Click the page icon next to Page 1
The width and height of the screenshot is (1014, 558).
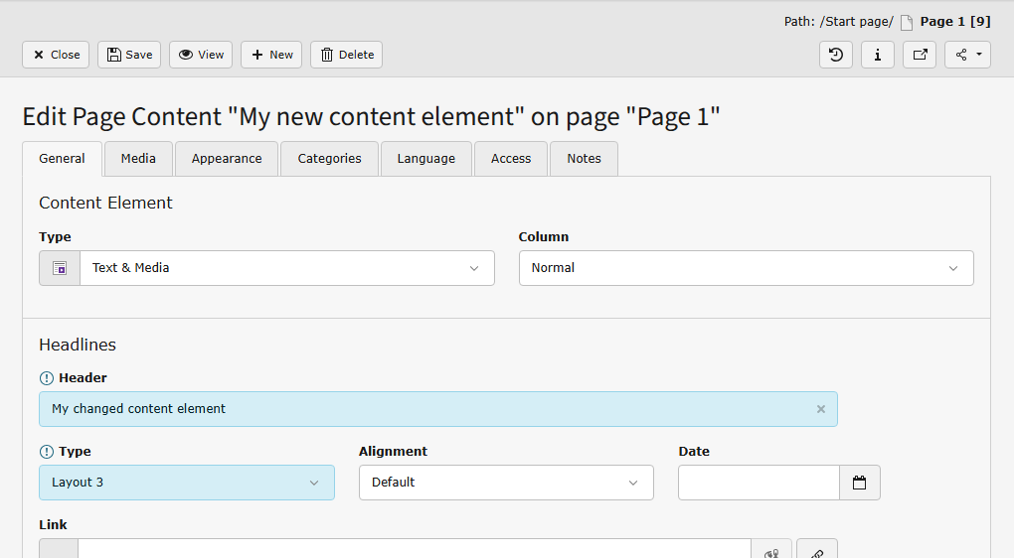coord(907,23)
